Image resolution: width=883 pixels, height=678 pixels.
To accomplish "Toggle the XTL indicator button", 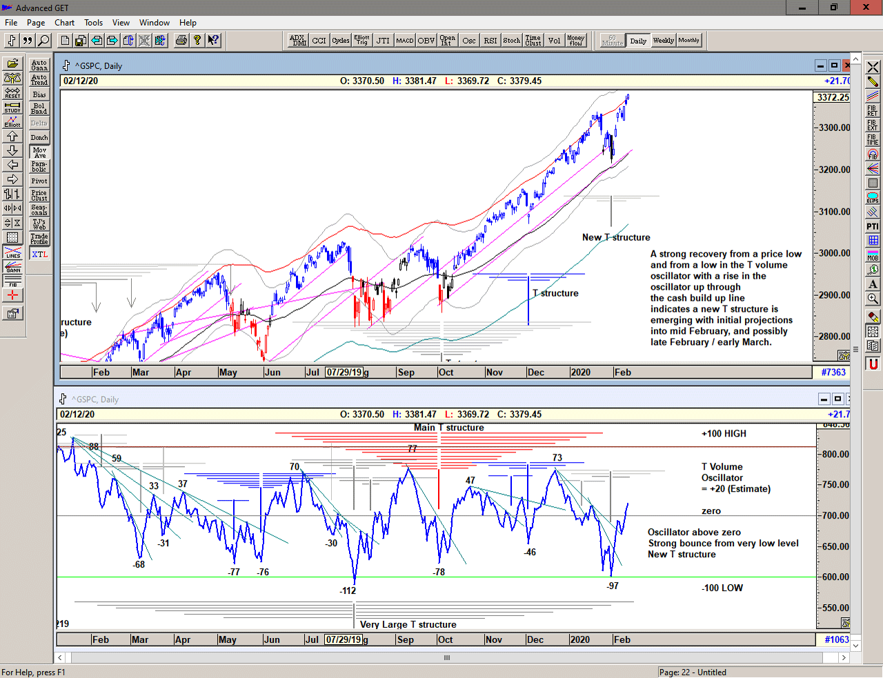I will 39,255.
